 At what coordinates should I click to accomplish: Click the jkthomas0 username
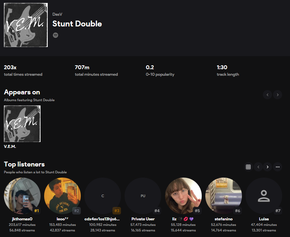point(22,219)
